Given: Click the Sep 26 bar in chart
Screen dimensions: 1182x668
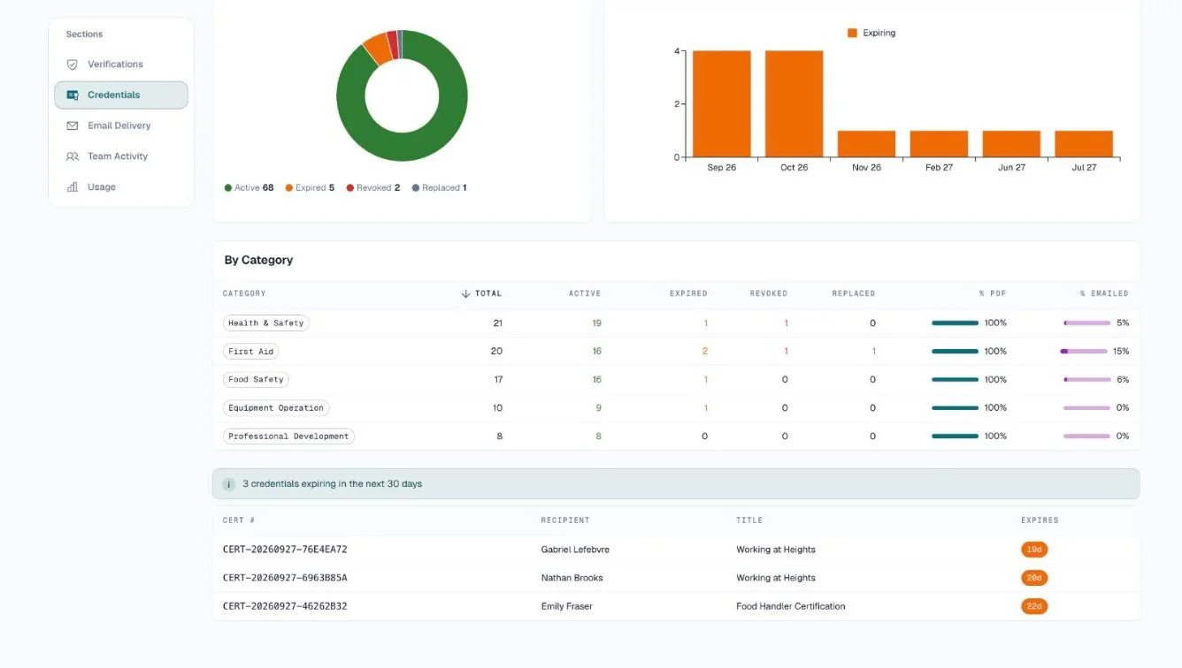Looking at the screenshot, I should point(722,104).
